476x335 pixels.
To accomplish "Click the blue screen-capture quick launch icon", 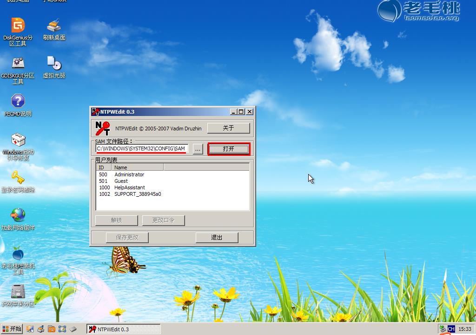I will pyautogui.click(x=62, y=329).
